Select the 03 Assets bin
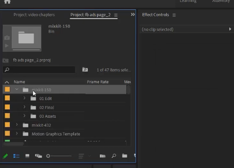This screenshot has height=168, width=234. (x=48, y=116)
